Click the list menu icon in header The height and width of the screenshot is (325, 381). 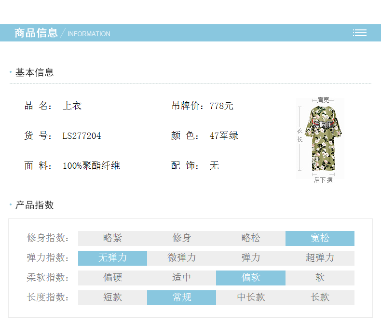tap(359, 33)
